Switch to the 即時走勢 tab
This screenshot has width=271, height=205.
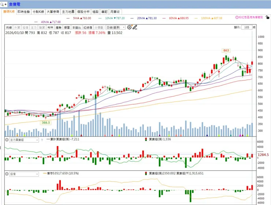coord(24,12)
